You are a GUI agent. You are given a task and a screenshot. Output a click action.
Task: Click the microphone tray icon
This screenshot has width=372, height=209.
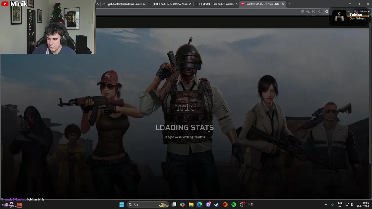332,205
